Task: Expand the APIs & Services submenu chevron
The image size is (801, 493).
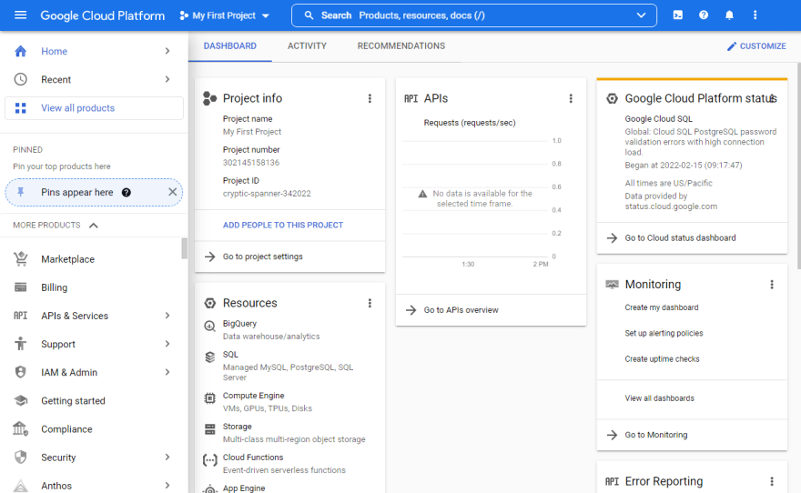Action: (167, 316)
